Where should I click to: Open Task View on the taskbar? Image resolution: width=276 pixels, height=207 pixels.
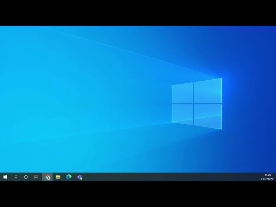[36, 177]
